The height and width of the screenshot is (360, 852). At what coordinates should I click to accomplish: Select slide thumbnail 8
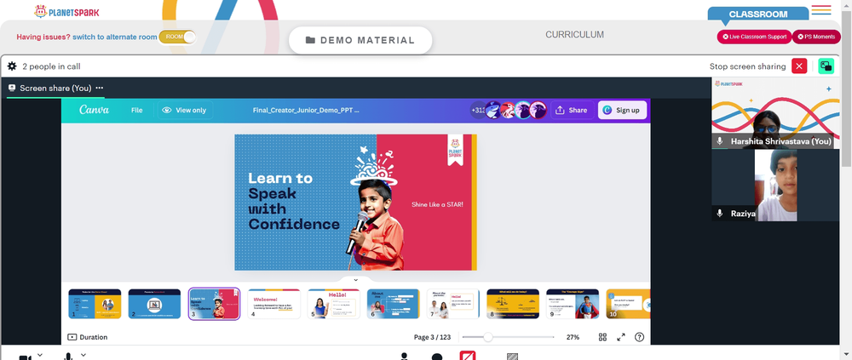click(x=513, y=304)
